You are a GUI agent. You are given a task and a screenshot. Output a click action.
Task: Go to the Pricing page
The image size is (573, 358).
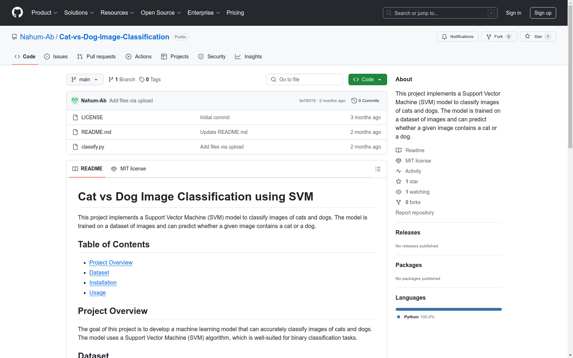pyautogui.click(x=235, y=13)
